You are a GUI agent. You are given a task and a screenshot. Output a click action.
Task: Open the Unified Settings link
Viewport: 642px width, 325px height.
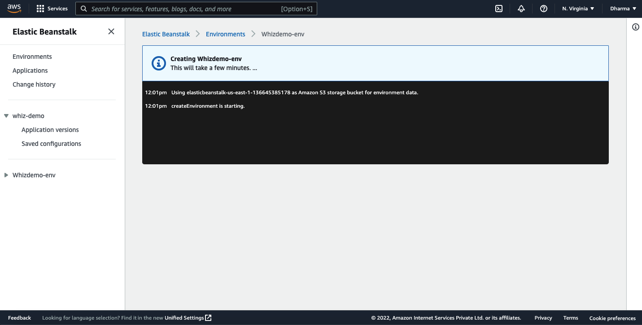click(x=184, y=318)
